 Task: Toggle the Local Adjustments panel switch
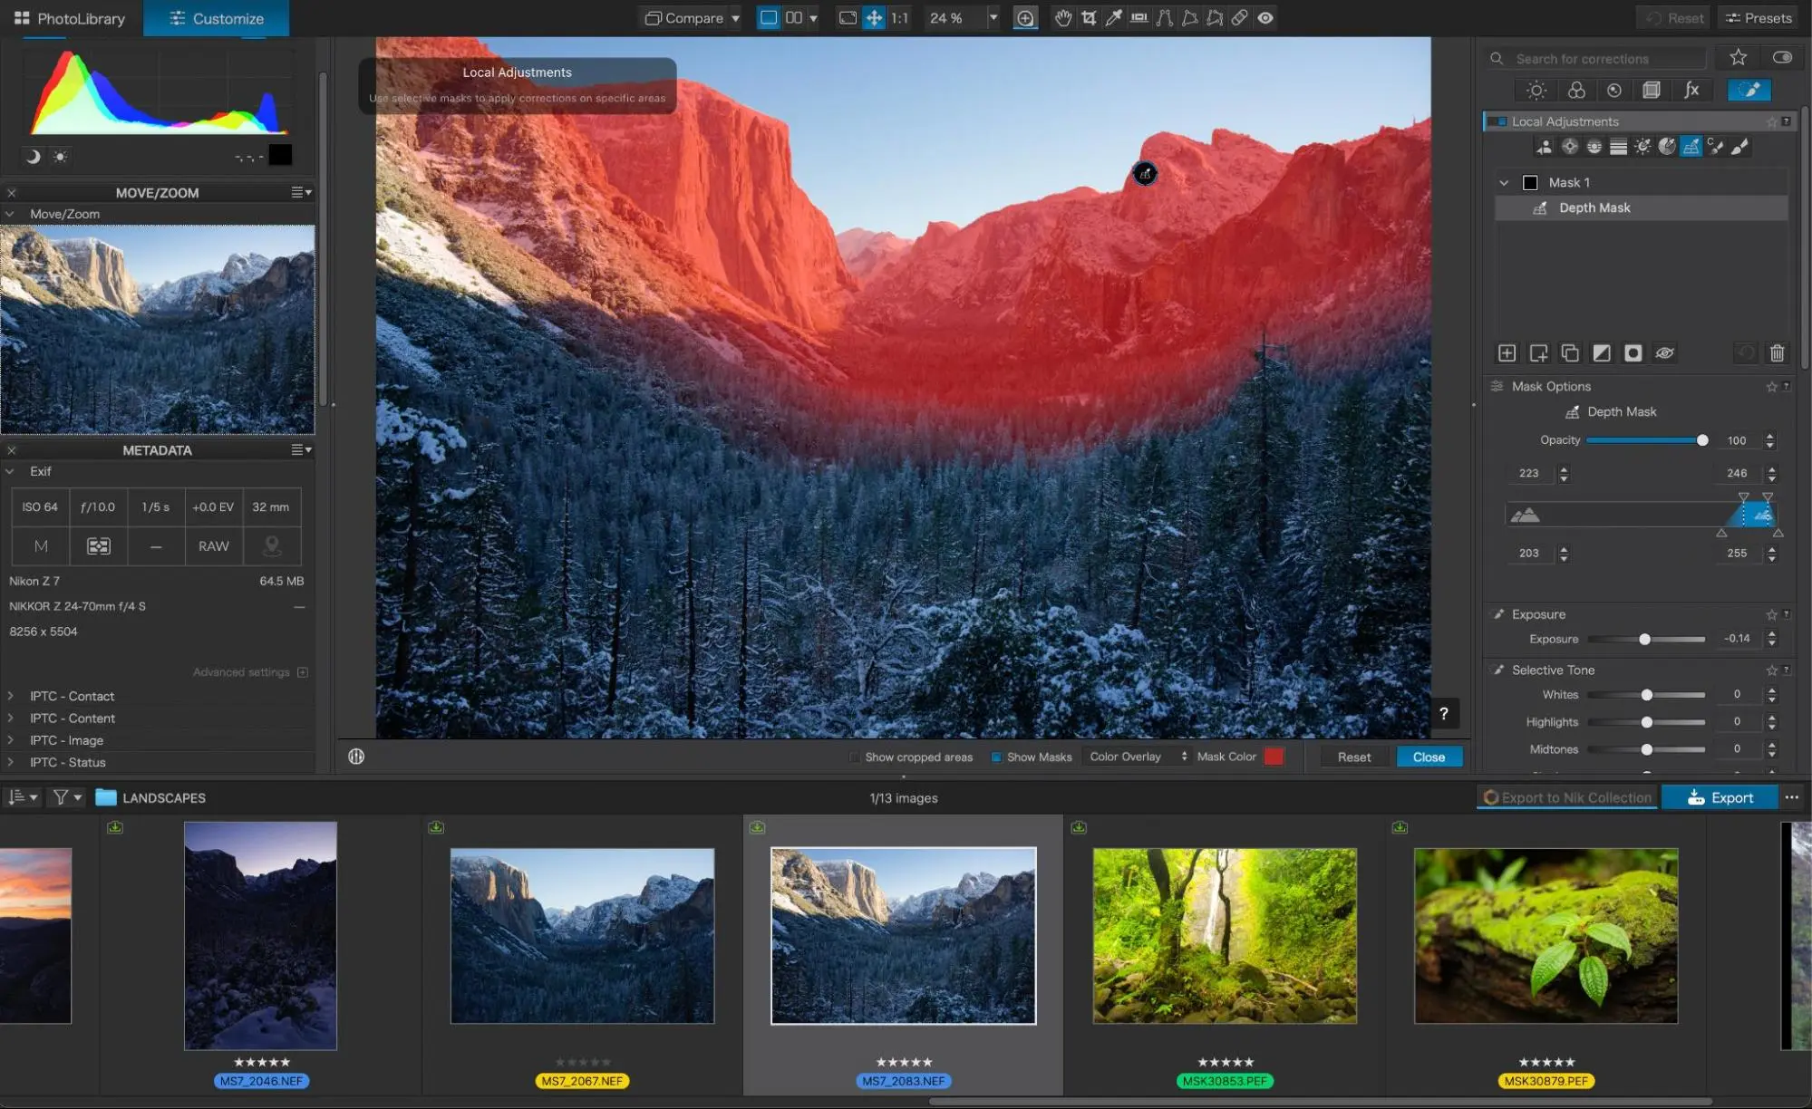pyautogui.click(x=1497, y=121)
